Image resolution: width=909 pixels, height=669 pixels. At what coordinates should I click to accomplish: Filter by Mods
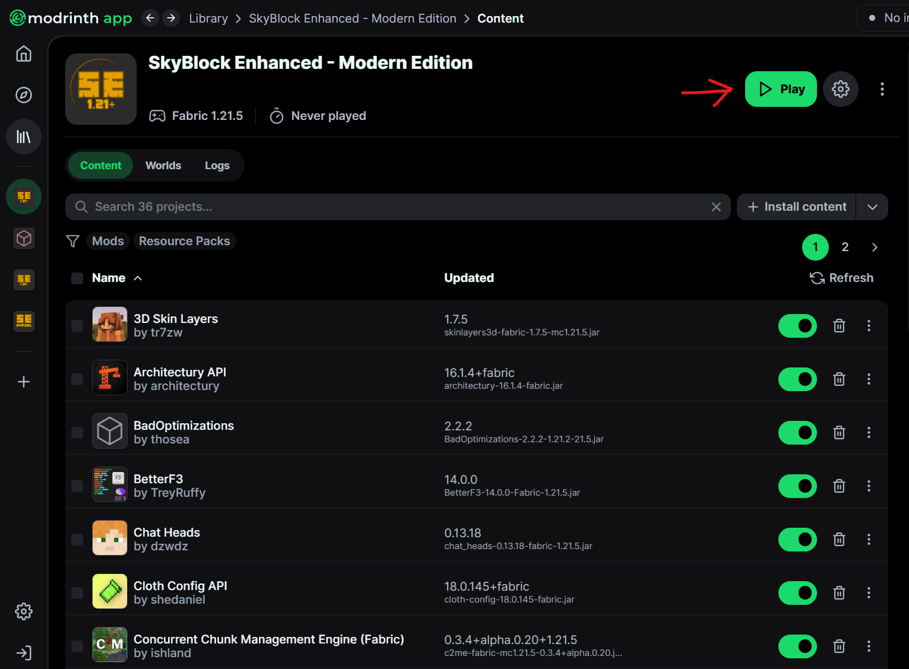[108, 241]
